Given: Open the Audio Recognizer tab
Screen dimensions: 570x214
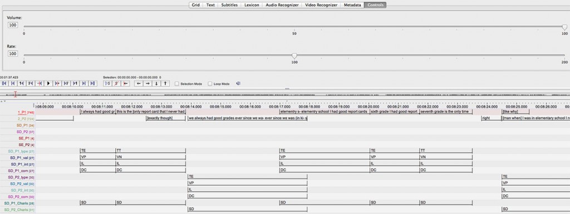Looking at the screenshot, I should (282, 5).
